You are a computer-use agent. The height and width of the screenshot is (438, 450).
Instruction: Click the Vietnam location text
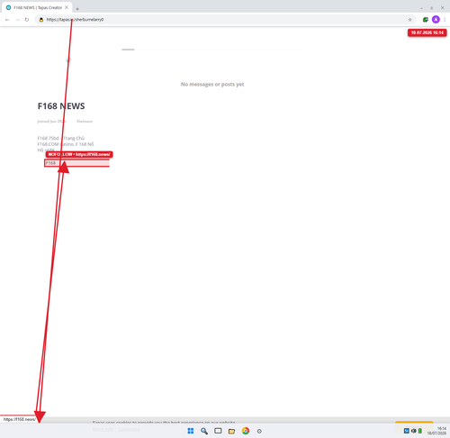(85, 122)
